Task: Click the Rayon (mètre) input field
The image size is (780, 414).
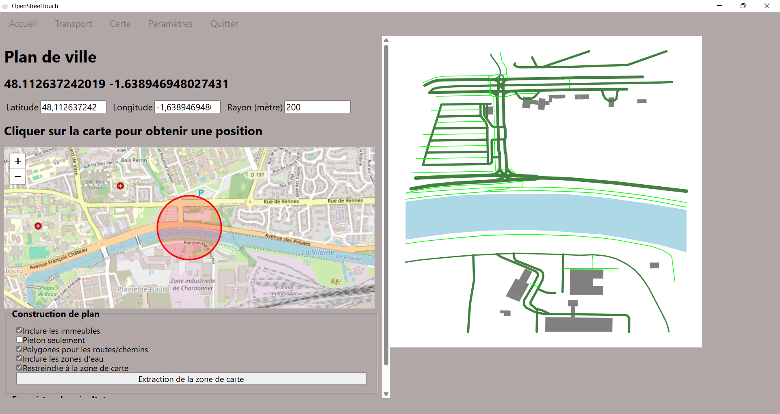Action: (317, 107)
